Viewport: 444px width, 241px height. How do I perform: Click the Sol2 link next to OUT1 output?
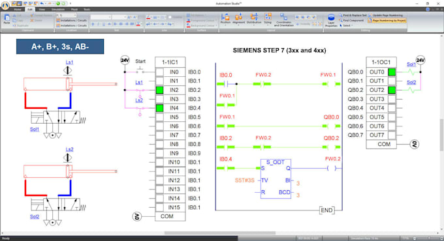[x=411, y=82]
